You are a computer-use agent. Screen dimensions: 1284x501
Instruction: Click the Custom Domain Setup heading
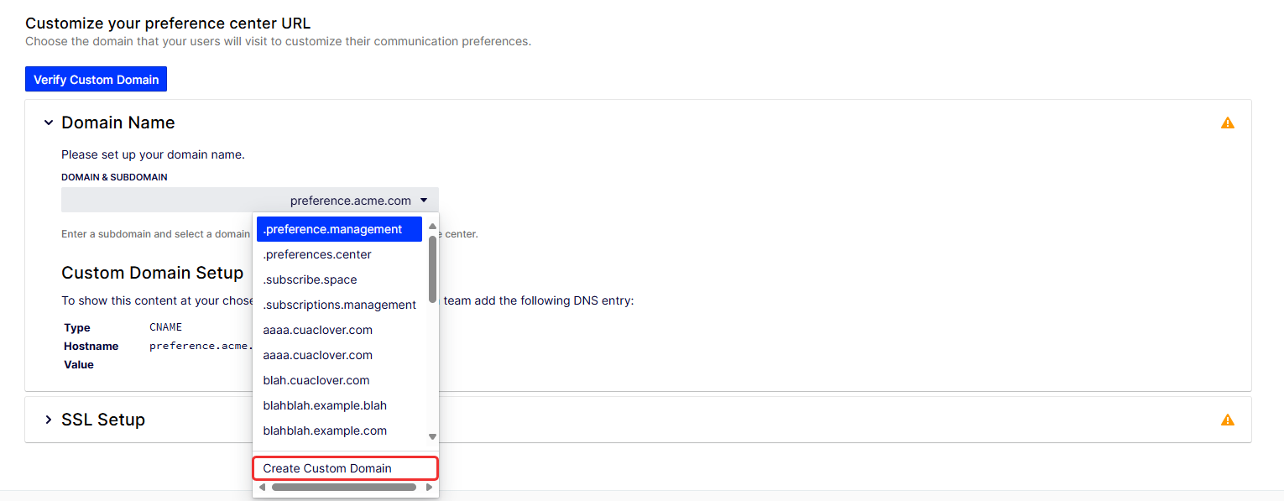click(153, 273)
